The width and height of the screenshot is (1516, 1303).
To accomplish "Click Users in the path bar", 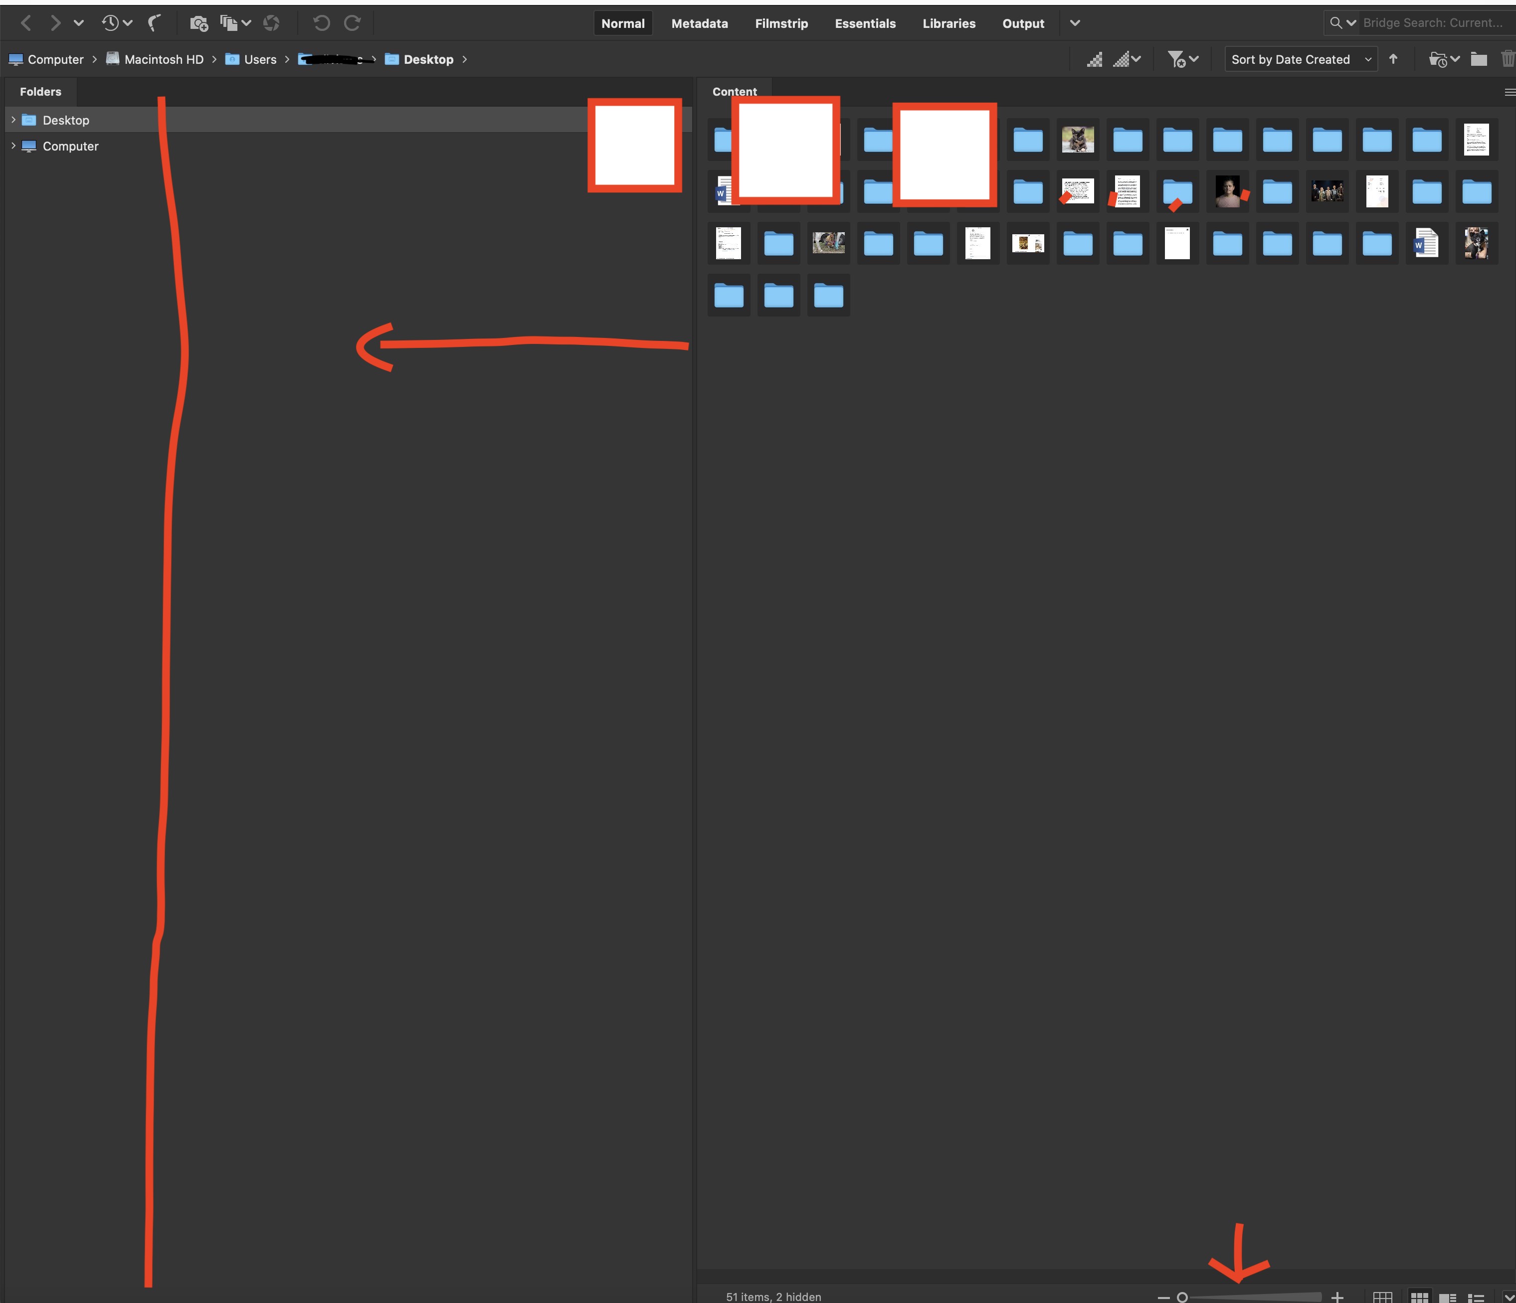I will pyautogui.click(x=259, y=59).
